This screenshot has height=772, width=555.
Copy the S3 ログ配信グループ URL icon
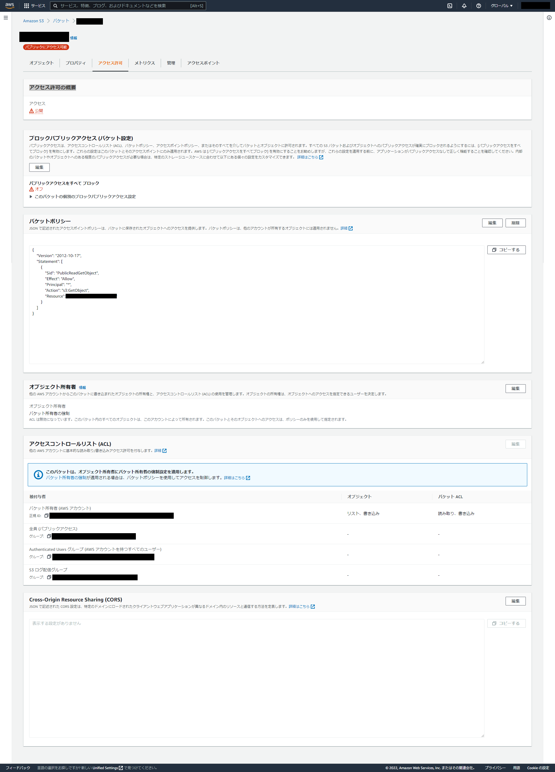click(49, 577)
